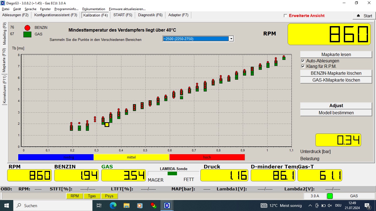Click the Gas-T 61.1 value display
376x211 pixels.
(x=320, y=175)
